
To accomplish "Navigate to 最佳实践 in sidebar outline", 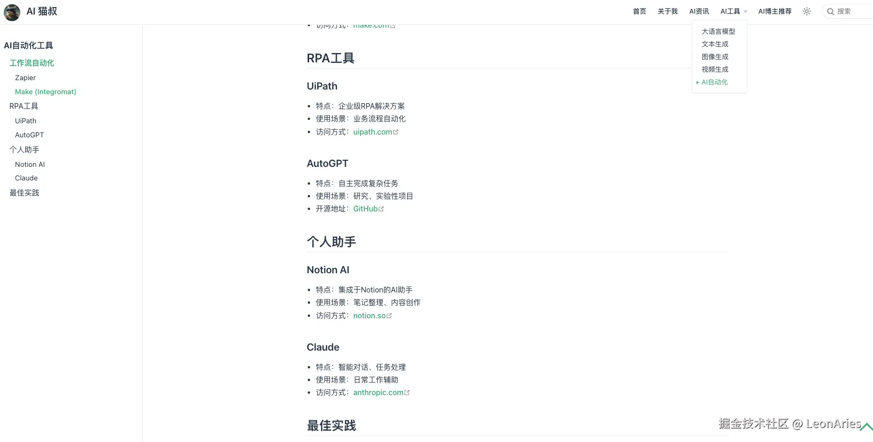I will [24, 193].
